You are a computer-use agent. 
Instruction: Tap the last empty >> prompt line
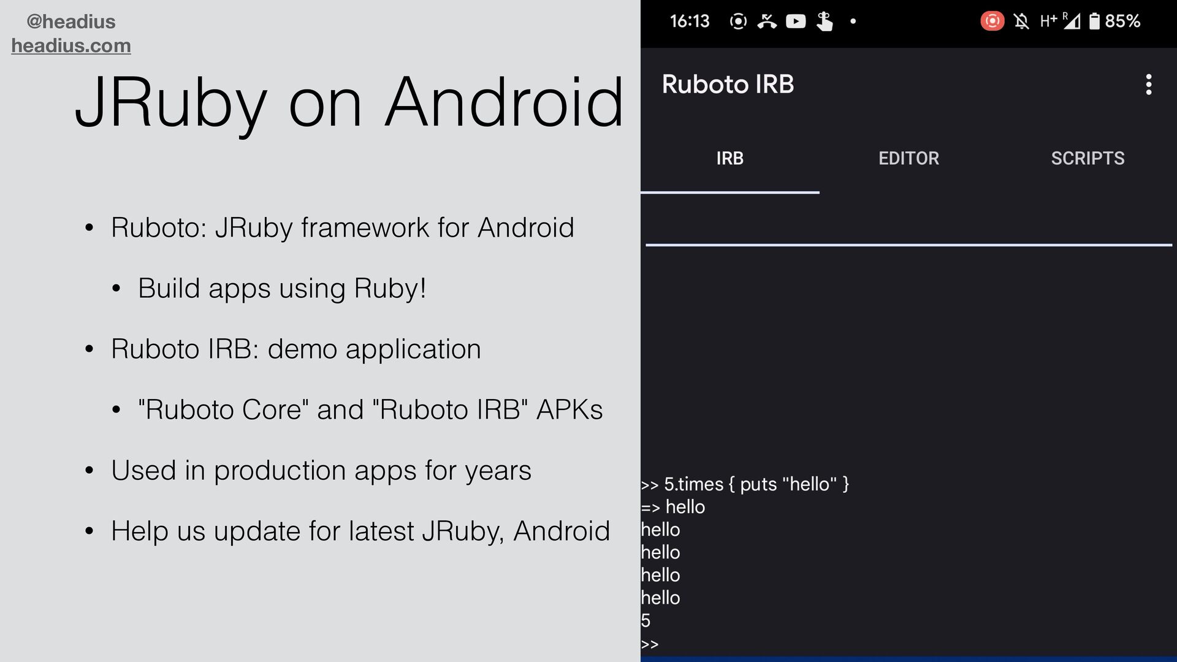point(650,644)
